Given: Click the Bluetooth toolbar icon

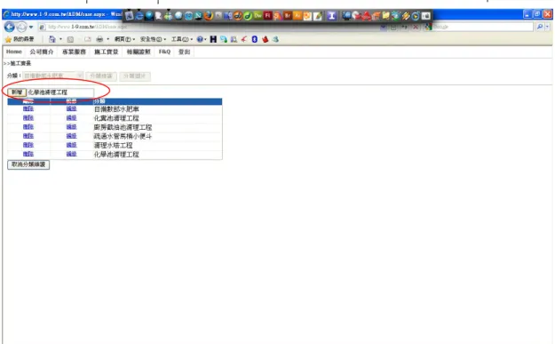Looking at the screenshot, I should pos(255,39).
